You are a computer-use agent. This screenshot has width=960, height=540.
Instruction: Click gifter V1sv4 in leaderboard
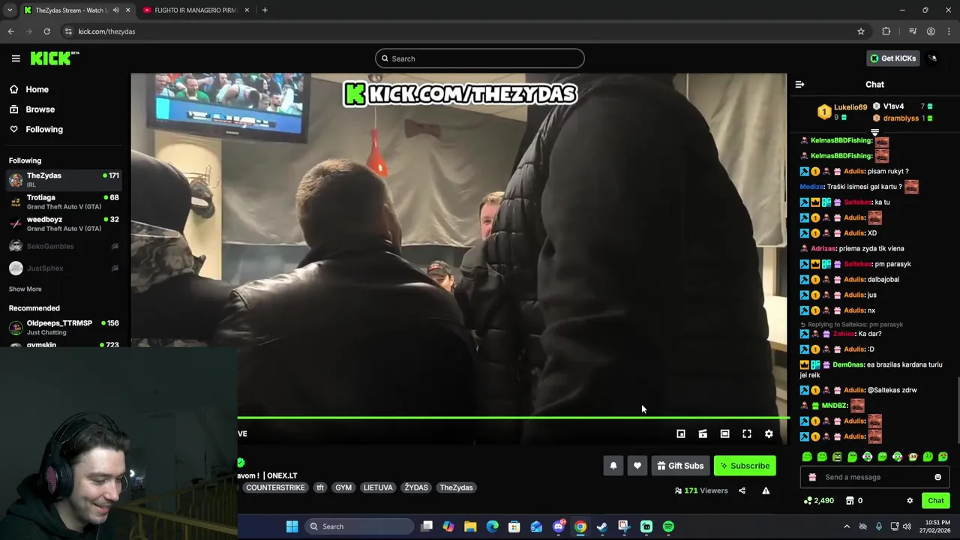(x=893, y=106)
